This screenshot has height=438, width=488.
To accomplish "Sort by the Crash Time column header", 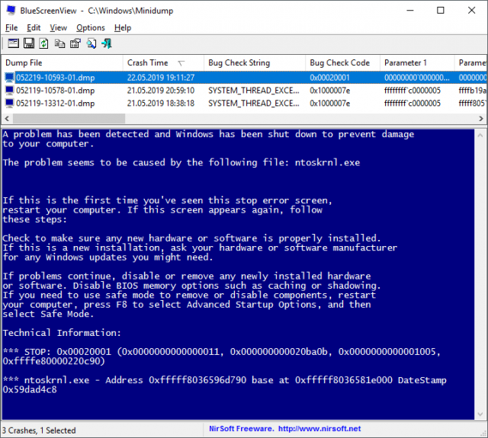I will pyautogui.click(x=163, y=62).
